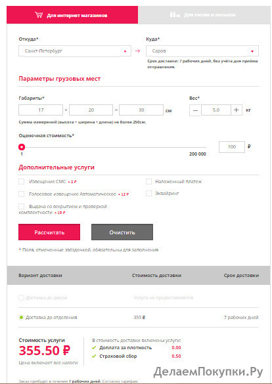Switch to the Для интернет магазинов tab
This screenshot has height=384, width=272.
click(x=72, y=15)
